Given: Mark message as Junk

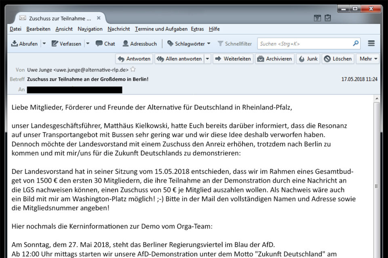Looking at the screenshot, I should (x=308, y=59).
